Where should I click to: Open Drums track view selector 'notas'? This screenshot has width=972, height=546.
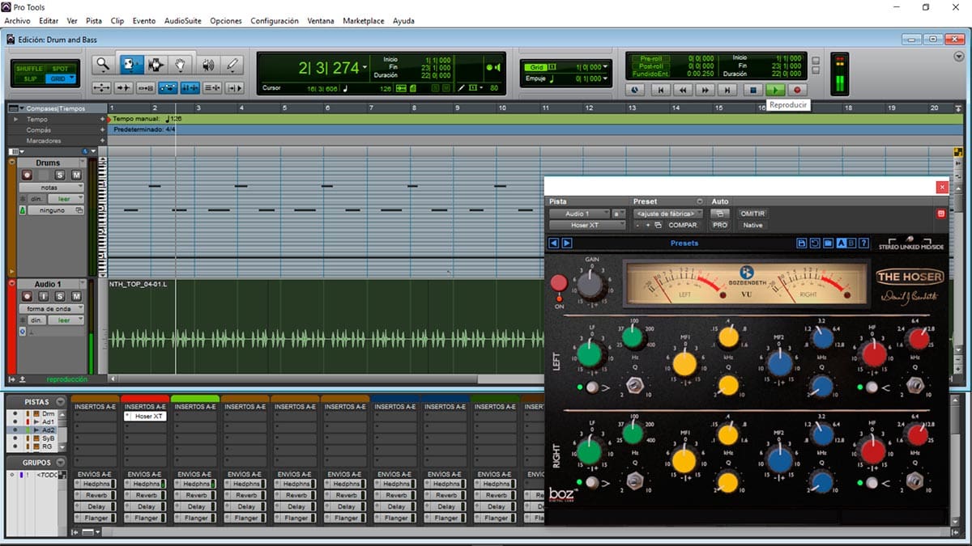52,187
